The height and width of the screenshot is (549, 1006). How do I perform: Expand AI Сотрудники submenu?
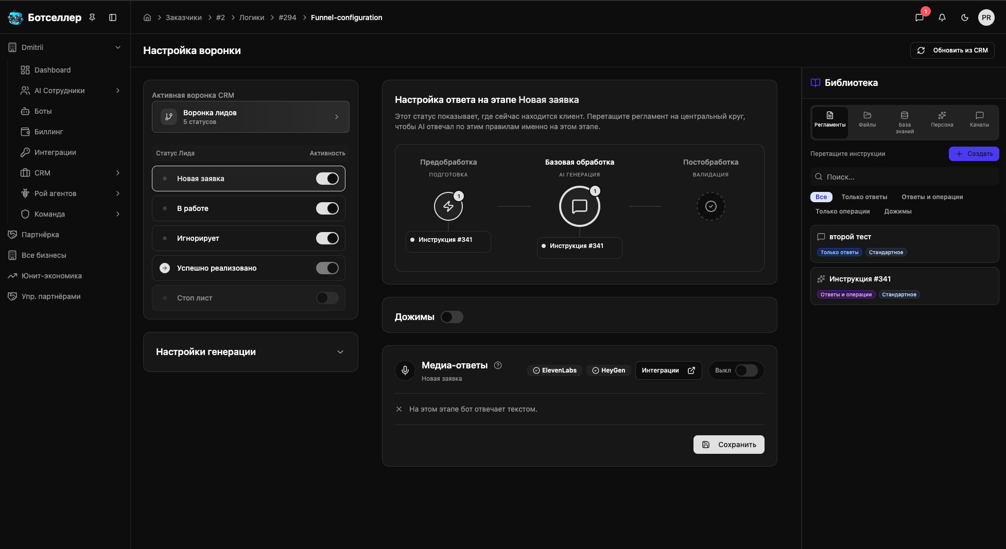[118, 91]
